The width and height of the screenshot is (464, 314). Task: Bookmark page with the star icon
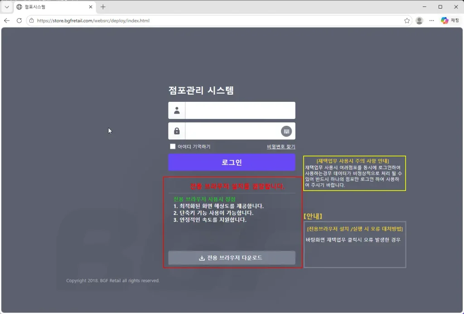click(407, 21)
